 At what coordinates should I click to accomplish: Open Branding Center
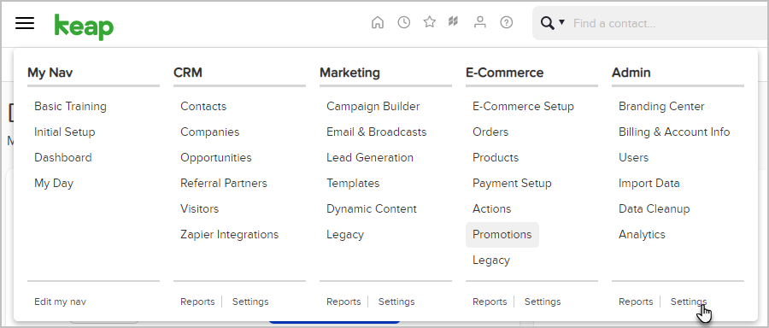[x=661, y=107]
